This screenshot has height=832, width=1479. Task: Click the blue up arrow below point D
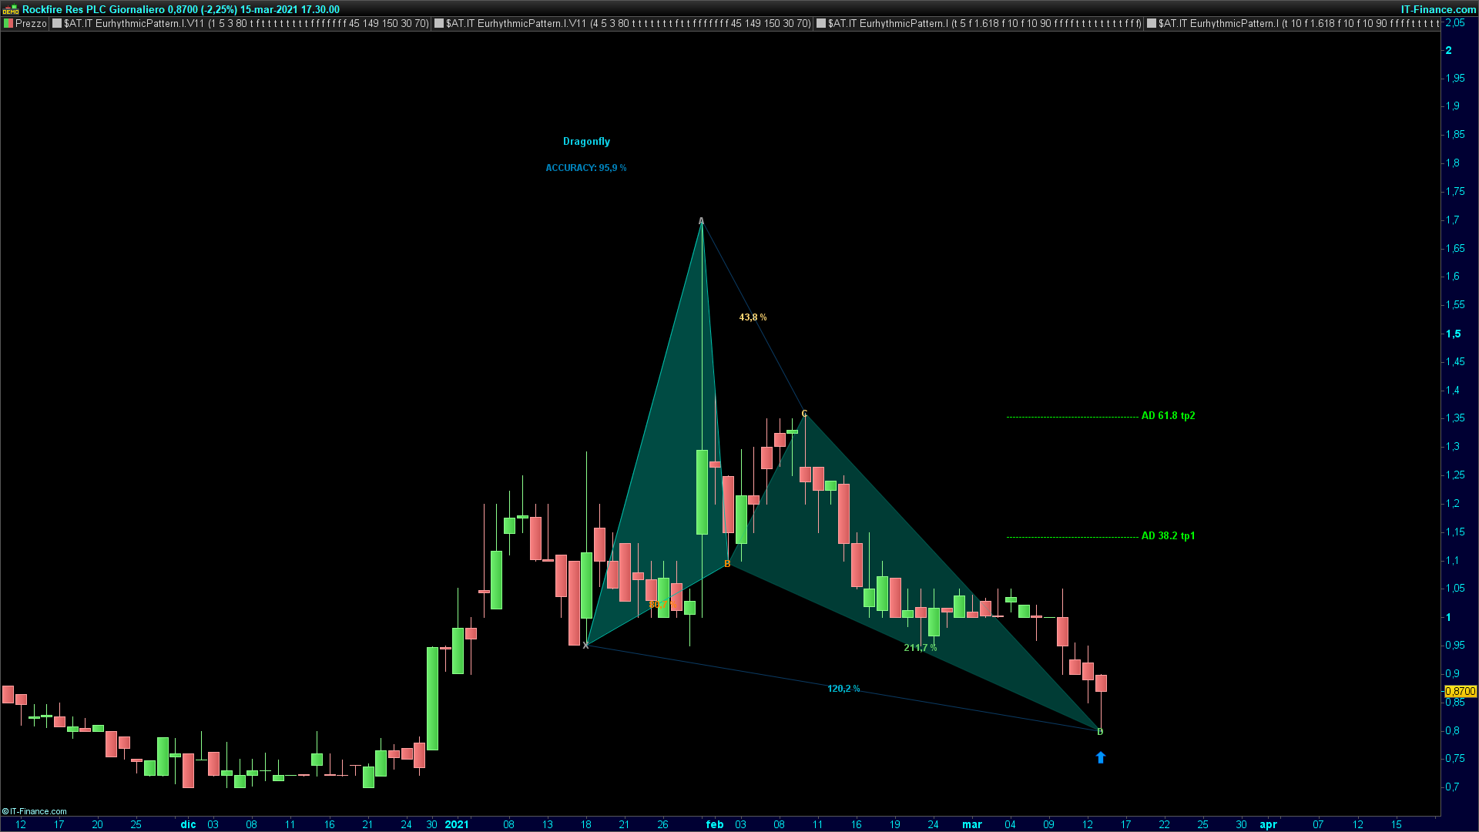point(1100,758)
